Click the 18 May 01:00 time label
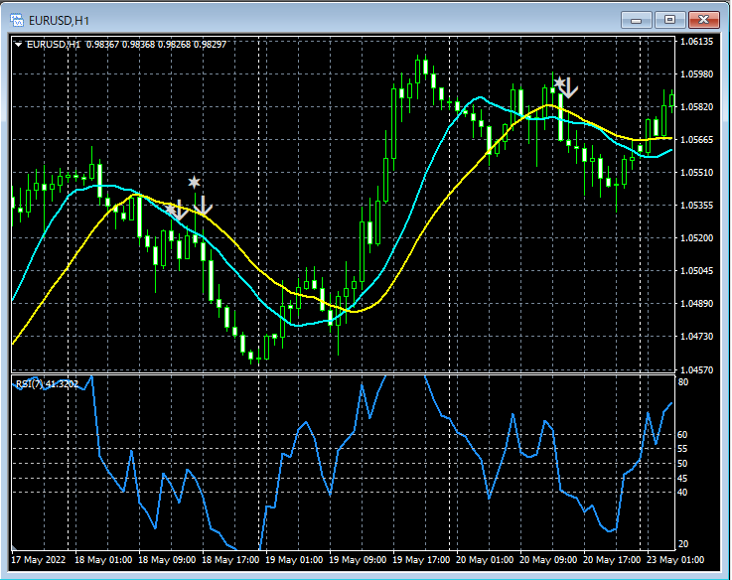The image size is (732, 580). click(x=103, y=559)
